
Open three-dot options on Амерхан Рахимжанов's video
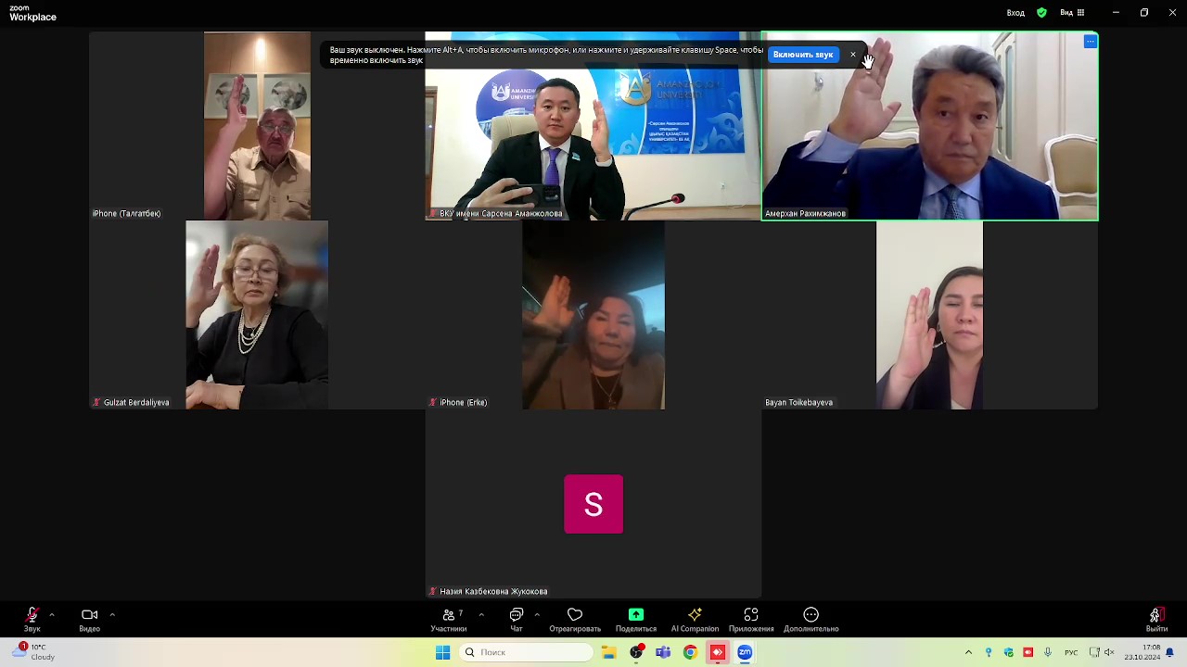coord(1090,42)
